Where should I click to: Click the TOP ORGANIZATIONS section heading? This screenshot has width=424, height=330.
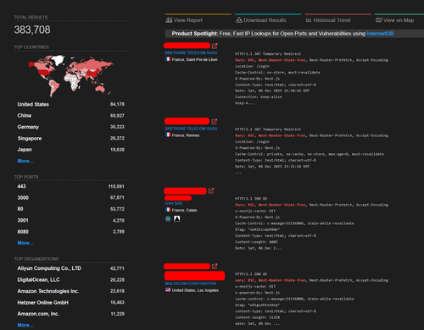[36, 259]
